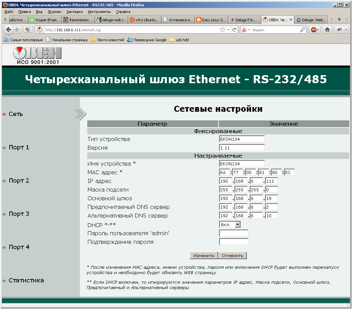The image size is (352, 309).
Task: Bookmark page with the star icon
Action: coord(222,30)
